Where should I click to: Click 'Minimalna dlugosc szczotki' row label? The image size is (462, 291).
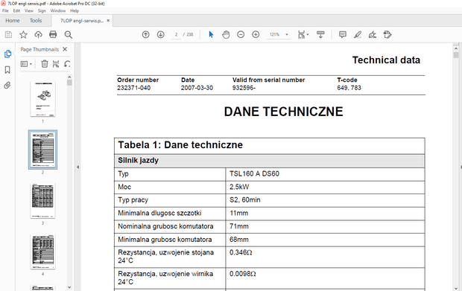point(159,213)
